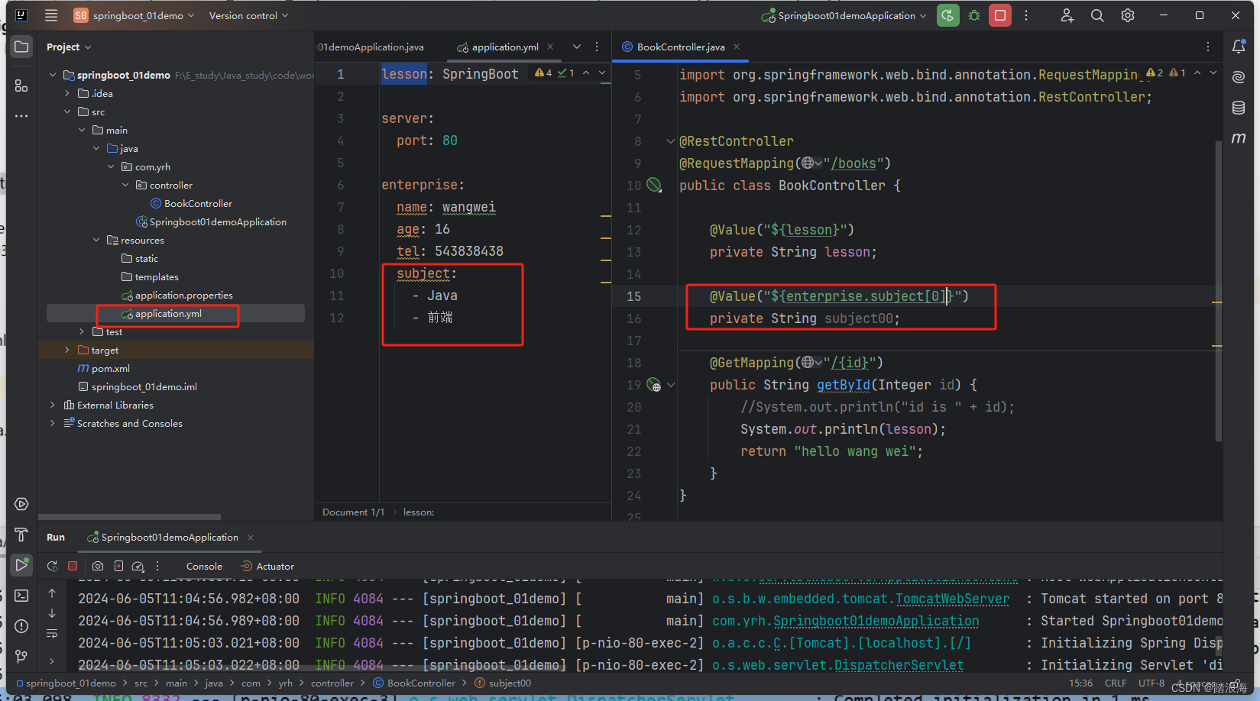1260x701 pixels.
Task: Collapse the com.yrh package node
Action: click(x=111, y=166)
